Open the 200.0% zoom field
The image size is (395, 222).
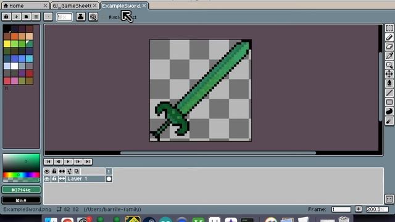coord(377,209)
